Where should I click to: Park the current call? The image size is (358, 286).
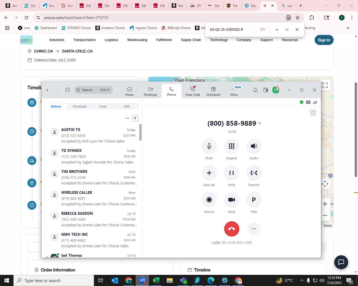[x=254, y=200]
